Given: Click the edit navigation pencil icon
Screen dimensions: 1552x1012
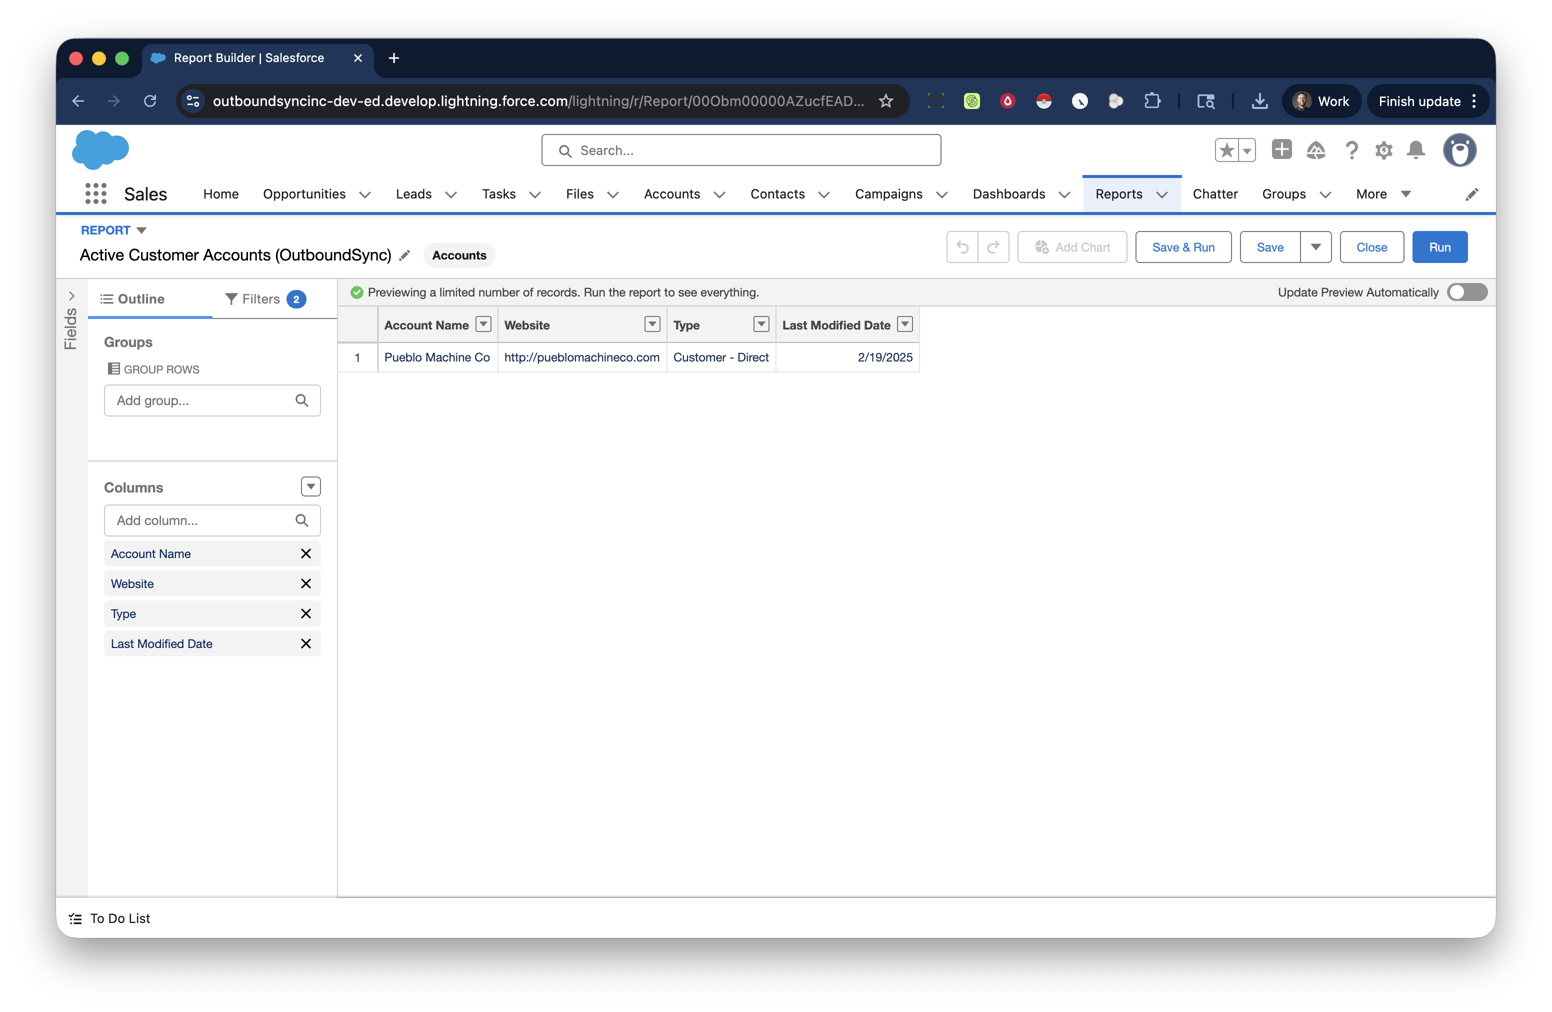Looking at the screenshot, I should 1472,194.
